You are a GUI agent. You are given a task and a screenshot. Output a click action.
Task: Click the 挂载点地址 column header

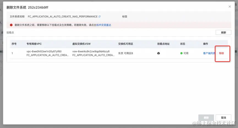pos(163,44)
